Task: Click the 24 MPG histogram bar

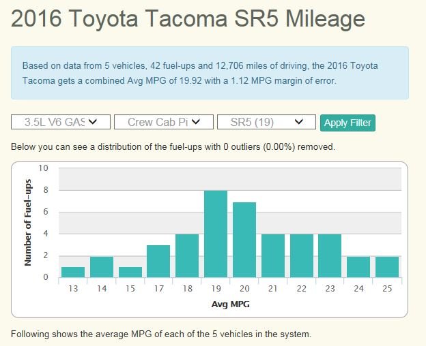Action: pyautogui.click(x=358, y=266)
